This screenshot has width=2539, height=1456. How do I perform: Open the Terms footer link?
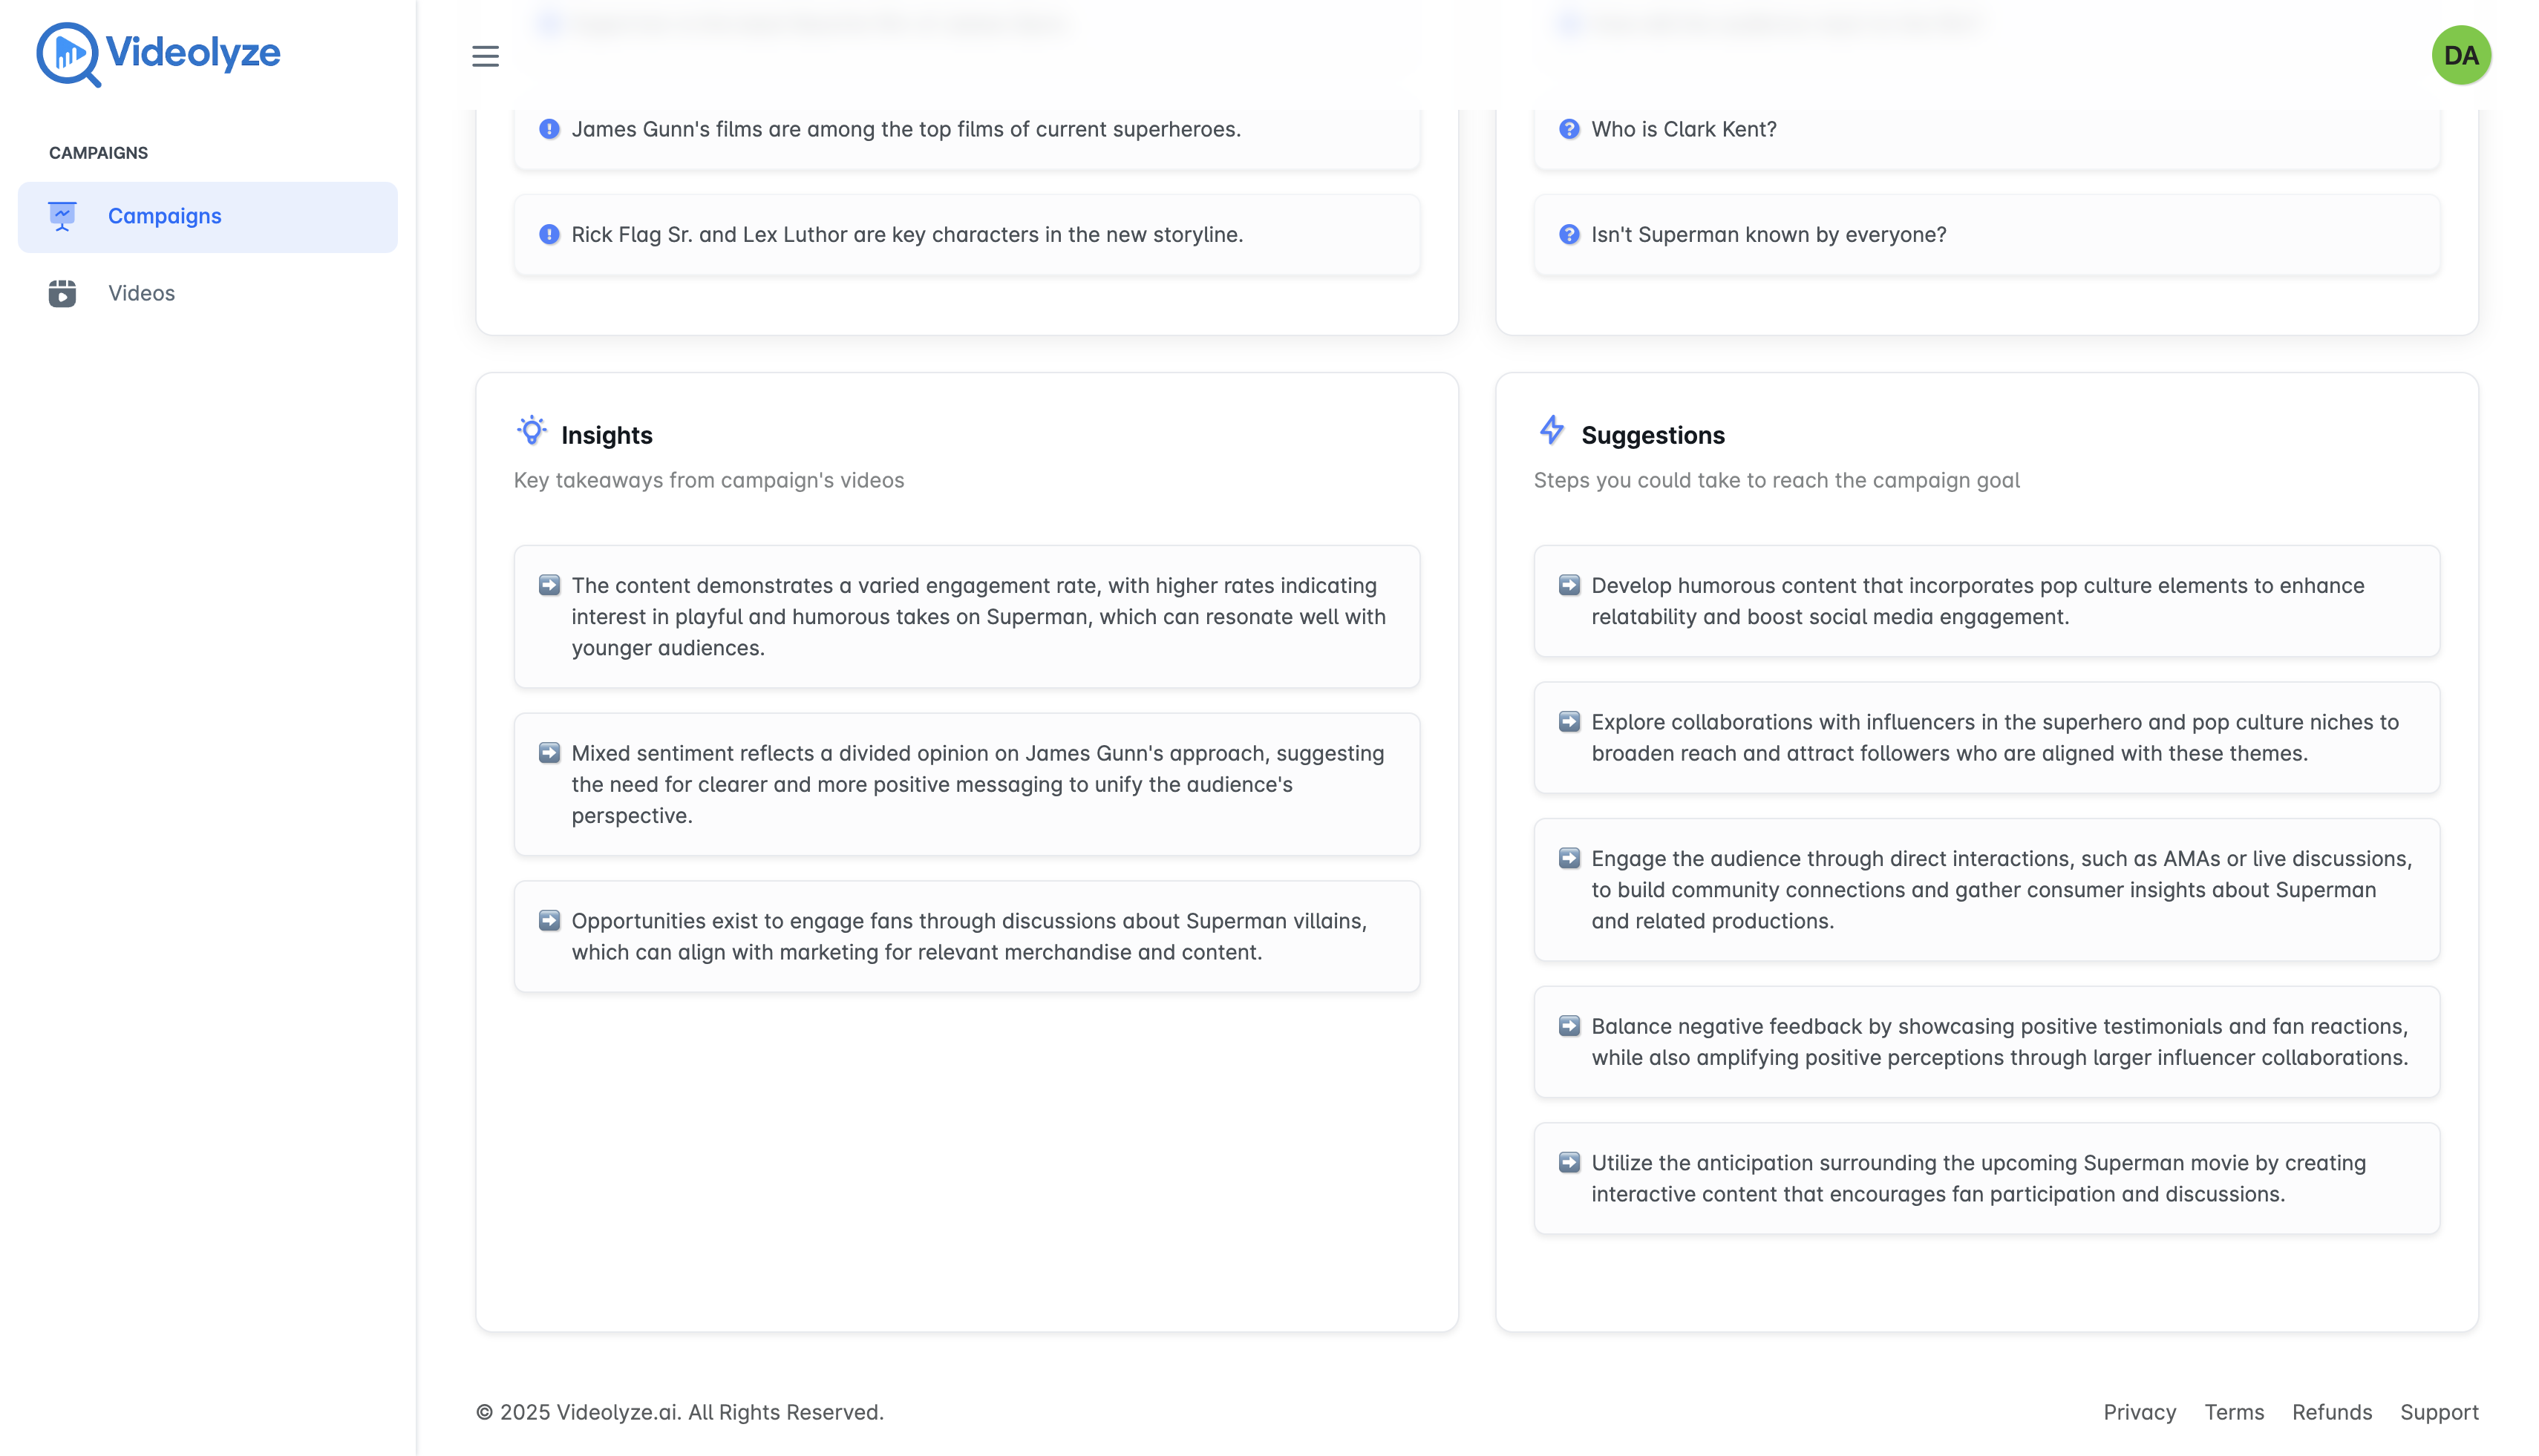pyautogui.click(x=2233, y=1412)
